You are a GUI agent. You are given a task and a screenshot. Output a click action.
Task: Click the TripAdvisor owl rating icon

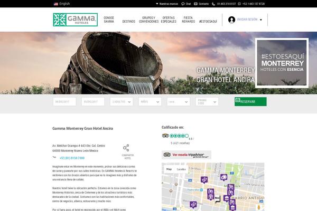165,136
